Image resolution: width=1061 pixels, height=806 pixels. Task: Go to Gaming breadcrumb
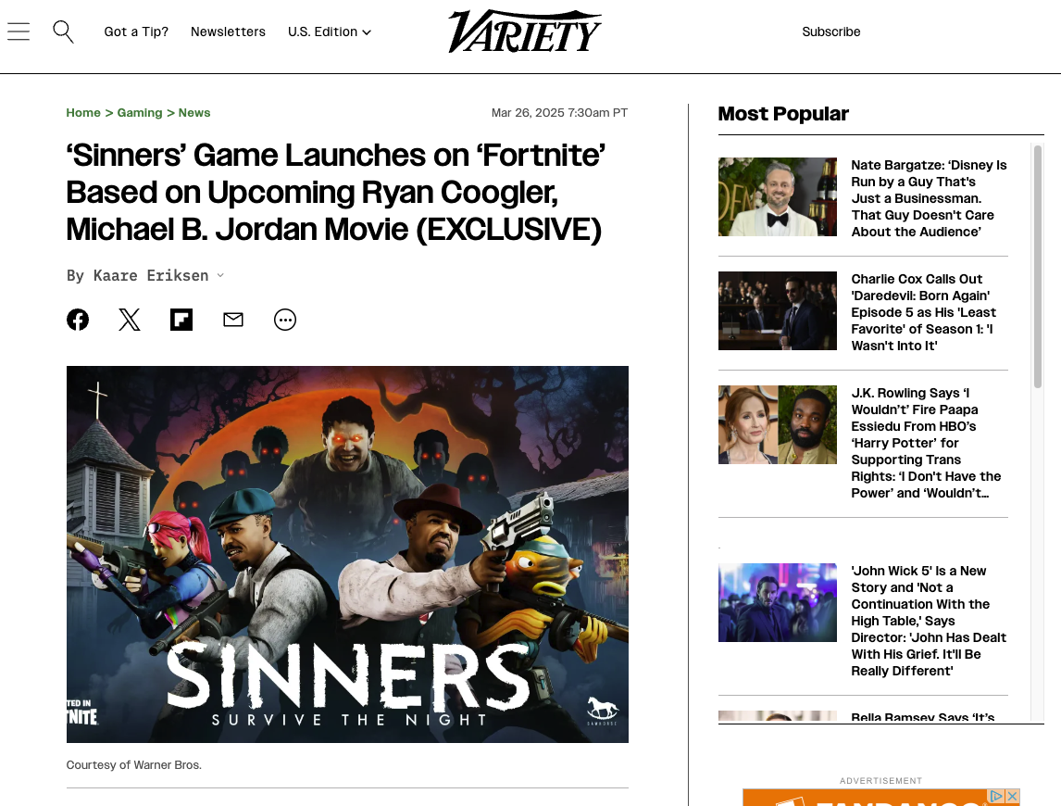tap(140, 112)
